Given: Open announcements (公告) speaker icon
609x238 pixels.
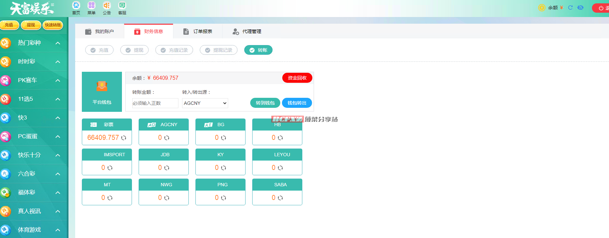Looking at the screenshot, I should click(107, 6).
